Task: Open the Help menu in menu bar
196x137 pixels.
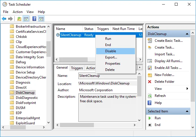Action: [41, 12]
